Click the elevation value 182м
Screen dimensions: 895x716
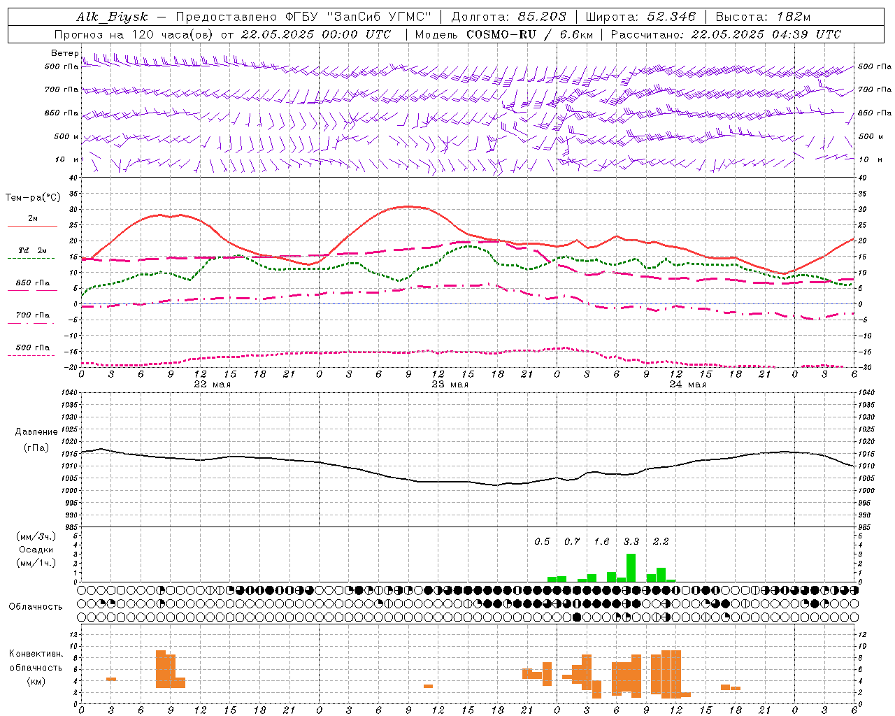[x=793, y=17]
